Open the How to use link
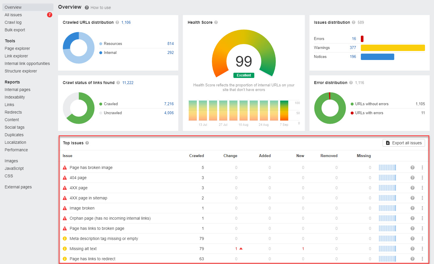This screenshot has width=434, height=264. tap(100, 8)
